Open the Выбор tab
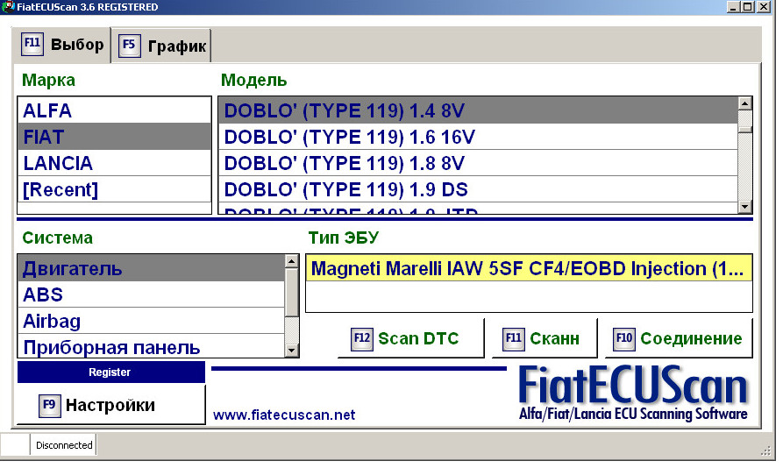Viewport: 783px width, 468px height. (x=61, y=46)
